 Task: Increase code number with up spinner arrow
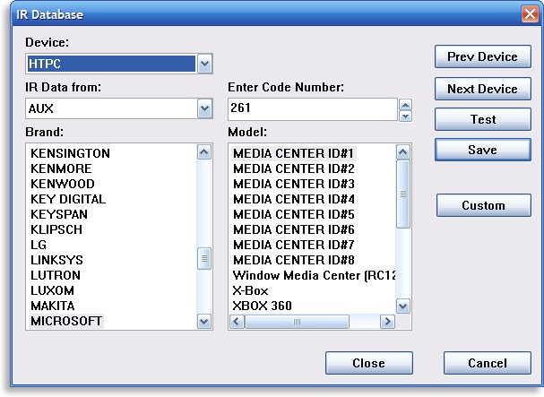405,104
